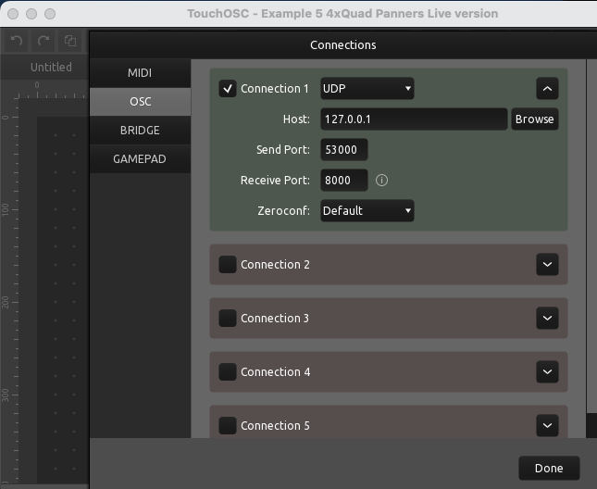Expand the Connection 3 section
Image resolution: width=597 pixels, height=489 pixels.
coord(547,319)
